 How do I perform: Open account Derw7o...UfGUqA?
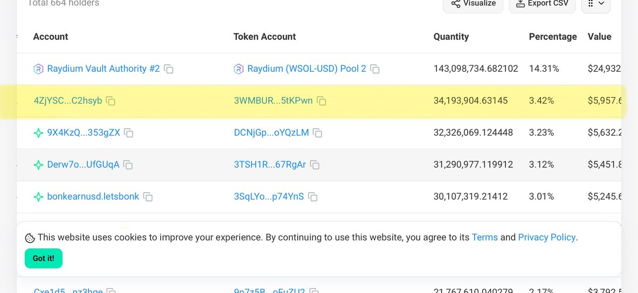click(83, 165)
